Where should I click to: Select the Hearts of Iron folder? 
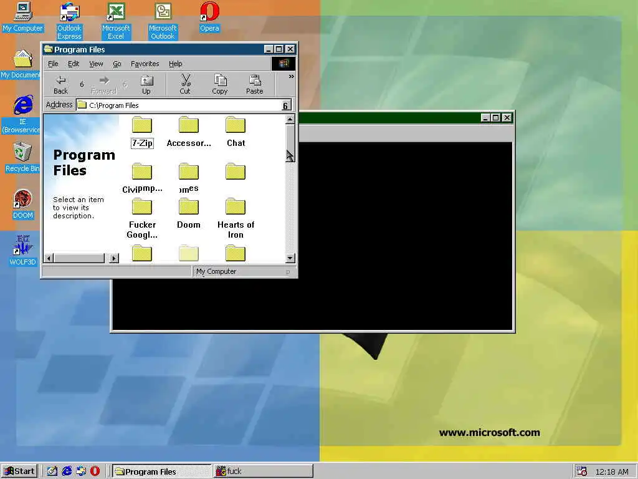pyautogui.click(x=236, y=219)
